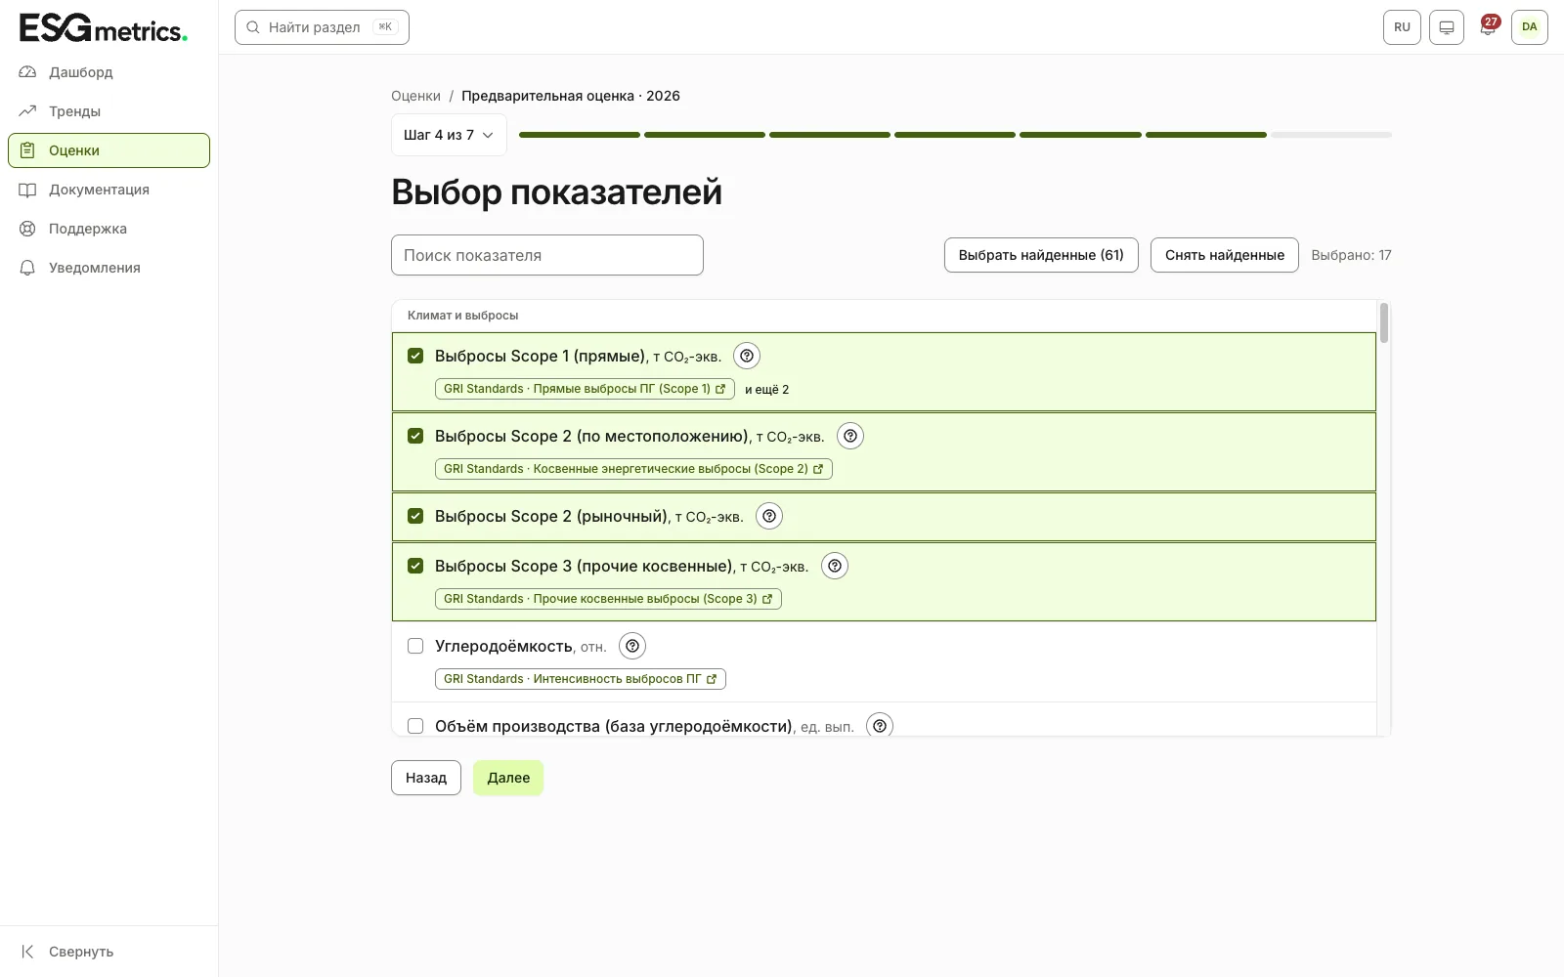Click the Дашборд sidebar icon
The width and height of the screenshot is (1564, 977).
(27, 72)
